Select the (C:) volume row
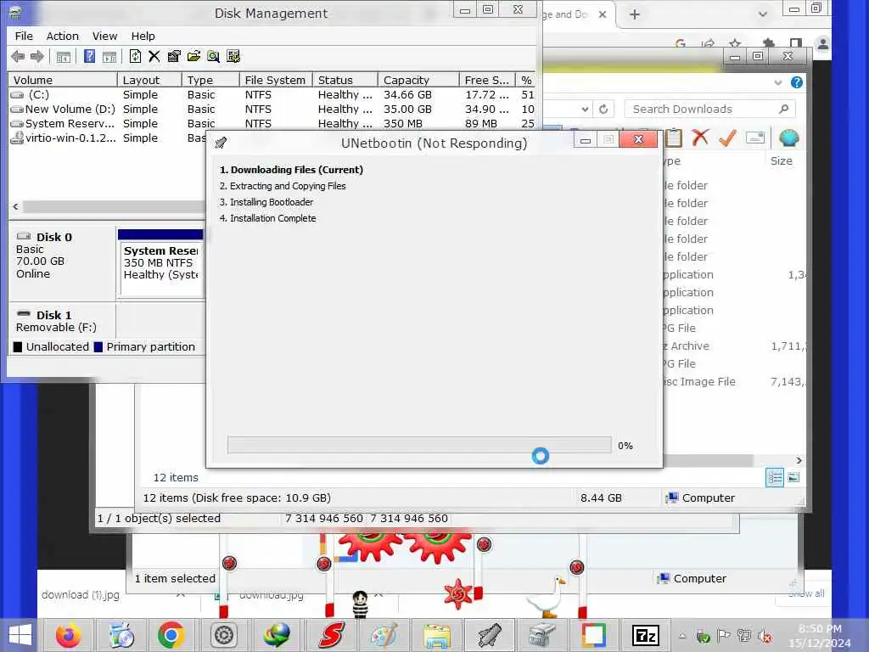 coord(272,95)
